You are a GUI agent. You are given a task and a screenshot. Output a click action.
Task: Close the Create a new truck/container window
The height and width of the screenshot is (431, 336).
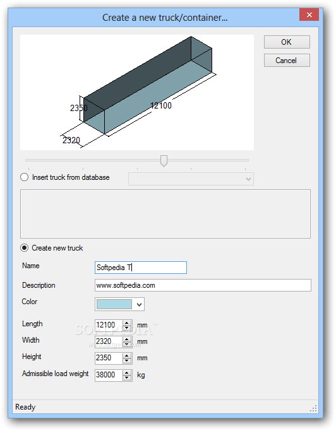coord(309,15)
